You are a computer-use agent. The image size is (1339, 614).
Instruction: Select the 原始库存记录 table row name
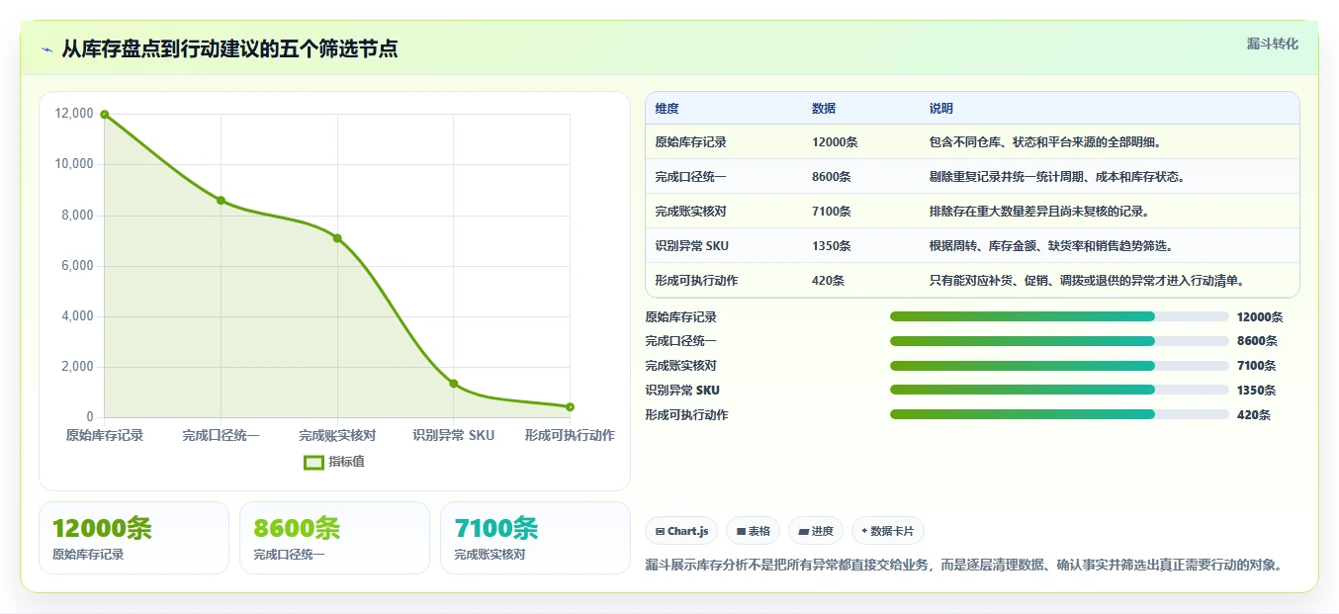690,142
